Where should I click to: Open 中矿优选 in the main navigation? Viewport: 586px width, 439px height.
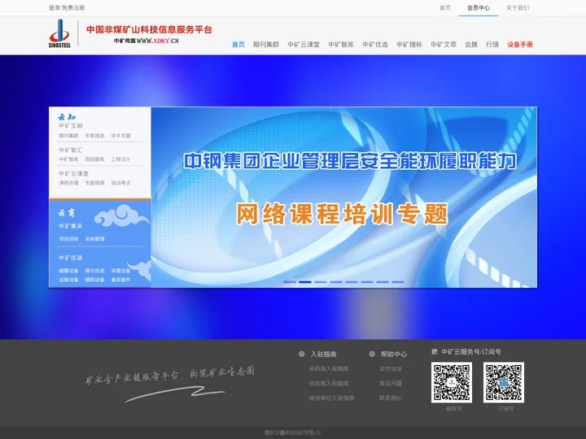point(375,45)
